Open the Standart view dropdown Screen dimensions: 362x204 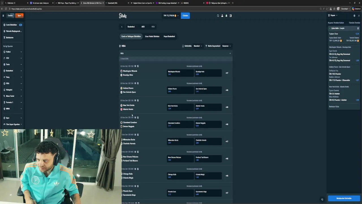pyautogui.click(x=198, y=46)
